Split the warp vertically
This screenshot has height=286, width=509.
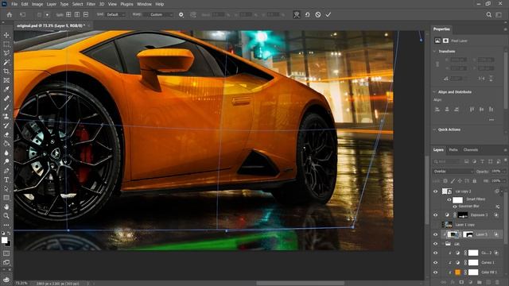(x=77, y=14)
